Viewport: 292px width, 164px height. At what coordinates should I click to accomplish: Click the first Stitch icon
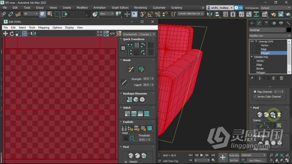(127, 114)
